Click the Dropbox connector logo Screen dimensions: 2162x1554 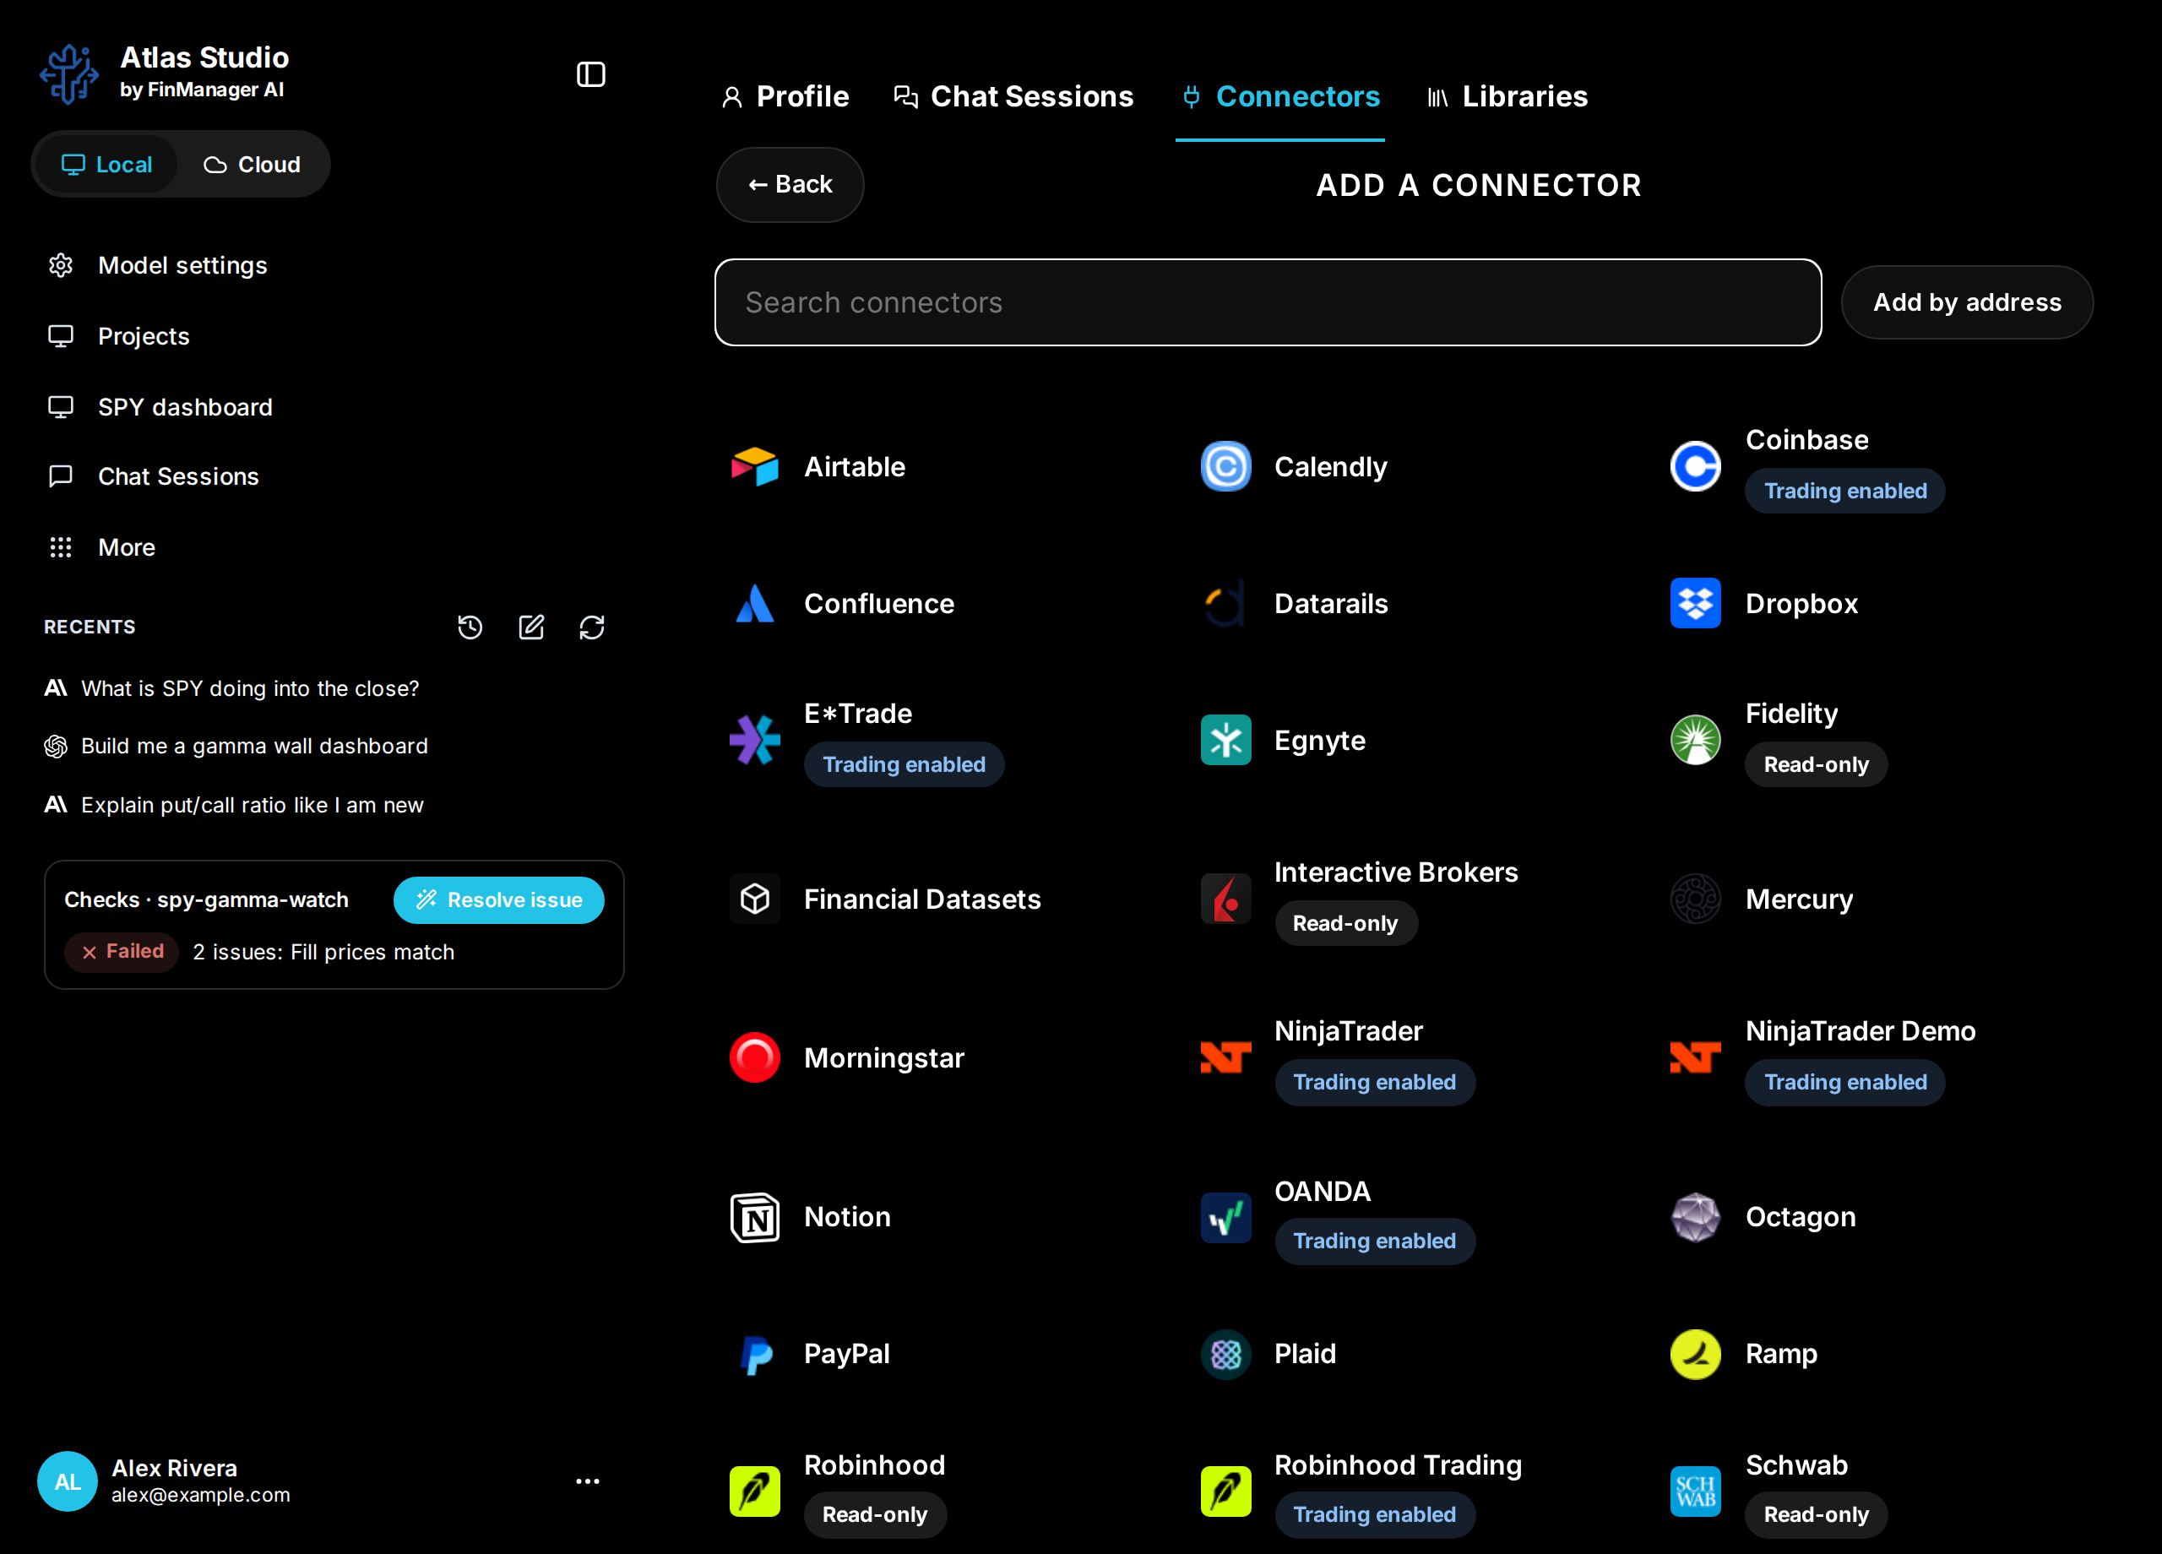pos(1696,604)
